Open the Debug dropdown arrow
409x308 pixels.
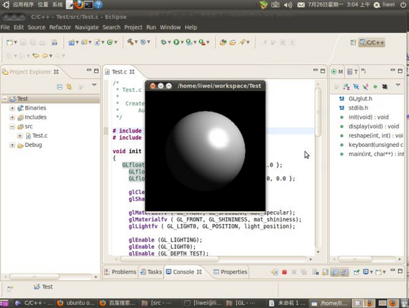tap(169, 42)
